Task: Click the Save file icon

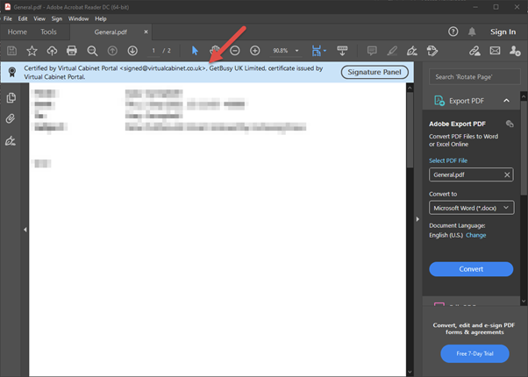Action: click(x=11, y=51)
